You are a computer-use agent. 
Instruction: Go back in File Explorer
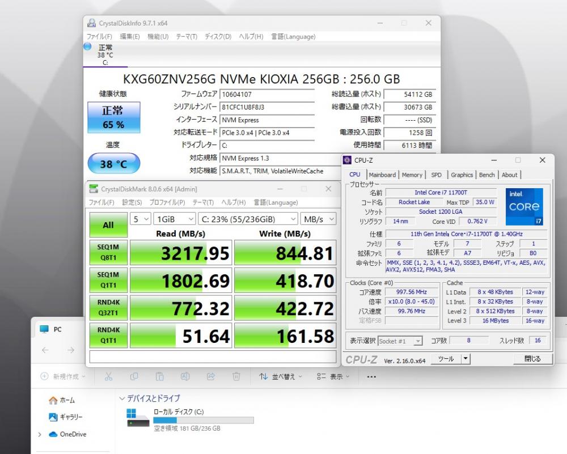pos(45,350)
